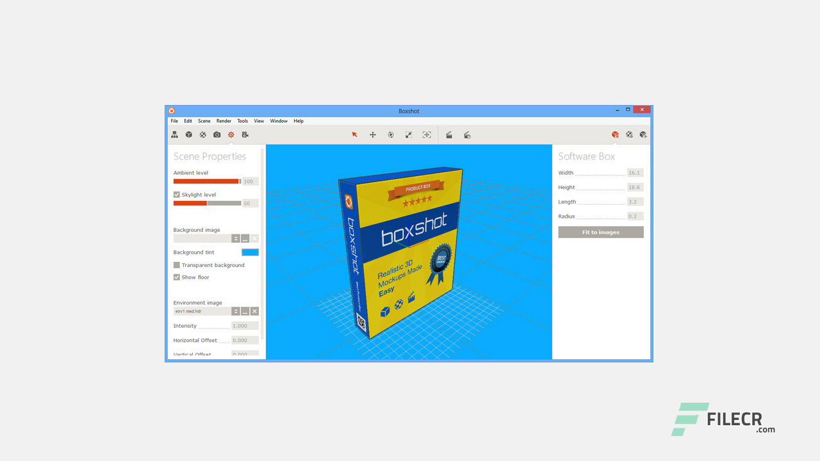
Task: Clear the Environment image with X button
Action: pyautogui.click(x=254, y=311)
